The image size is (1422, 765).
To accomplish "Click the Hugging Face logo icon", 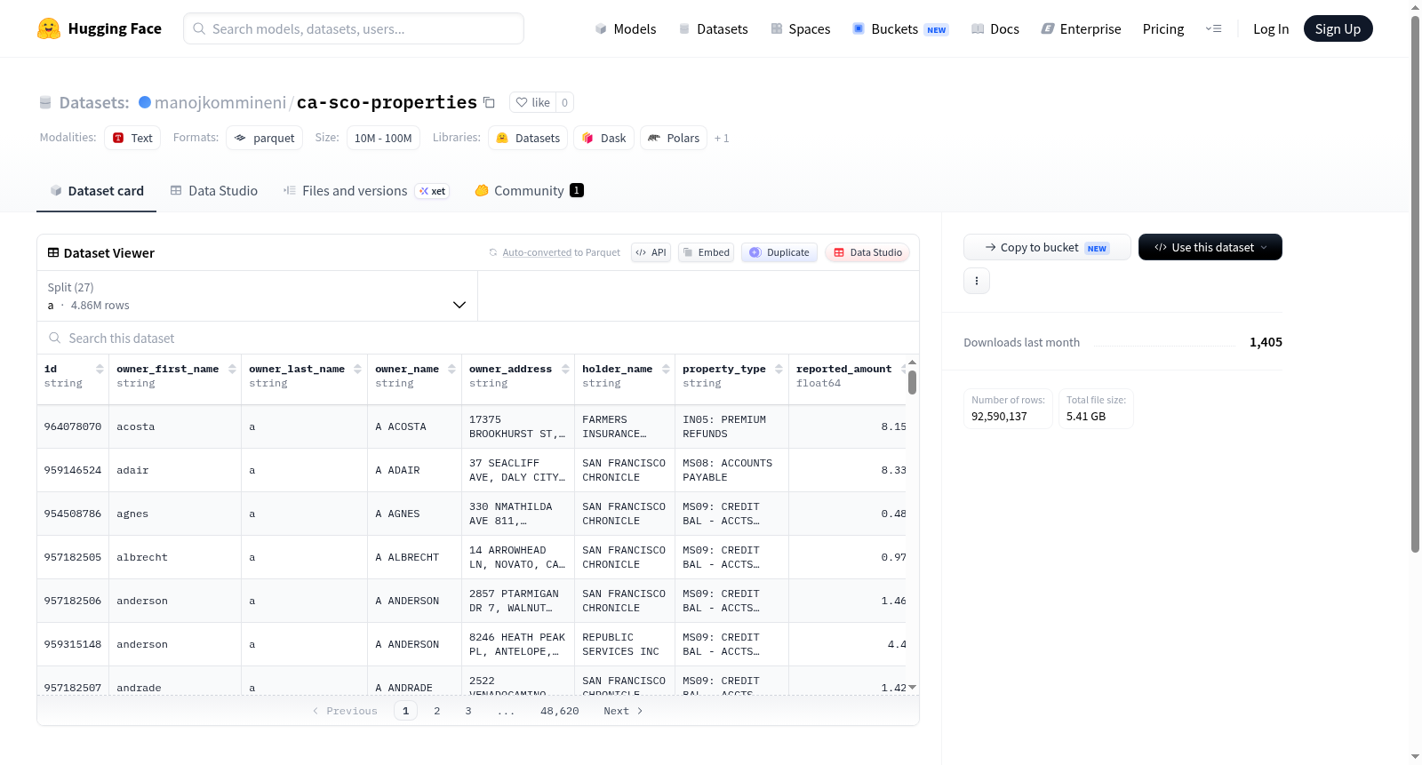I will 49,28.
